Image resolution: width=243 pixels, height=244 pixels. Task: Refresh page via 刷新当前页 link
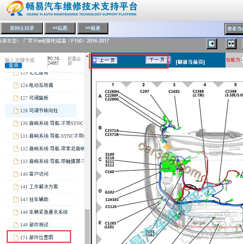click(x=190, y=62)
